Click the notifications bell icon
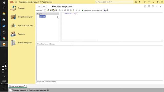 (136, 2)
